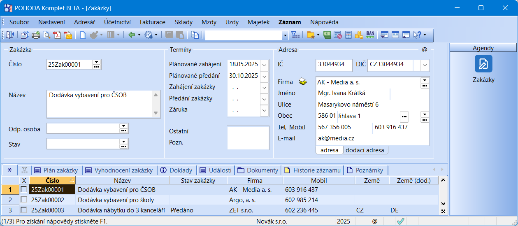Click the IČ label link
This screenshot has width=518, height=226.
pos(280,64)
